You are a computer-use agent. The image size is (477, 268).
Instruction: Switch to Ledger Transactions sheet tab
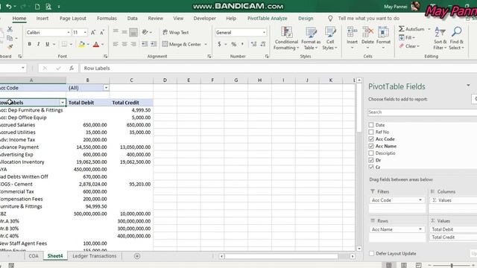(x=95, y=256)
